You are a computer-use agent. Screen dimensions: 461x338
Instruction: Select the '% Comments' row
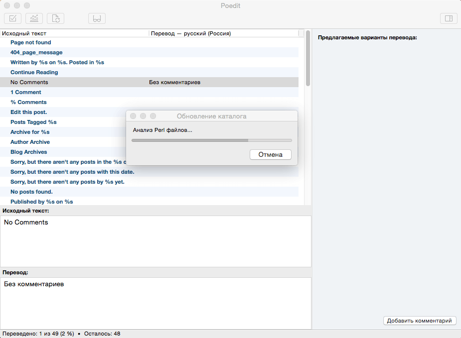tap(150, 102)
